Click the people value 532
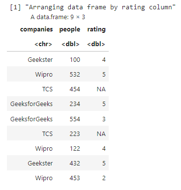 pos(75,75)
